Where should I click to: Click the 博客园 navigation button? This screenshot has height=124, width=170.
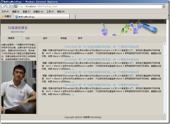(15, 39)
